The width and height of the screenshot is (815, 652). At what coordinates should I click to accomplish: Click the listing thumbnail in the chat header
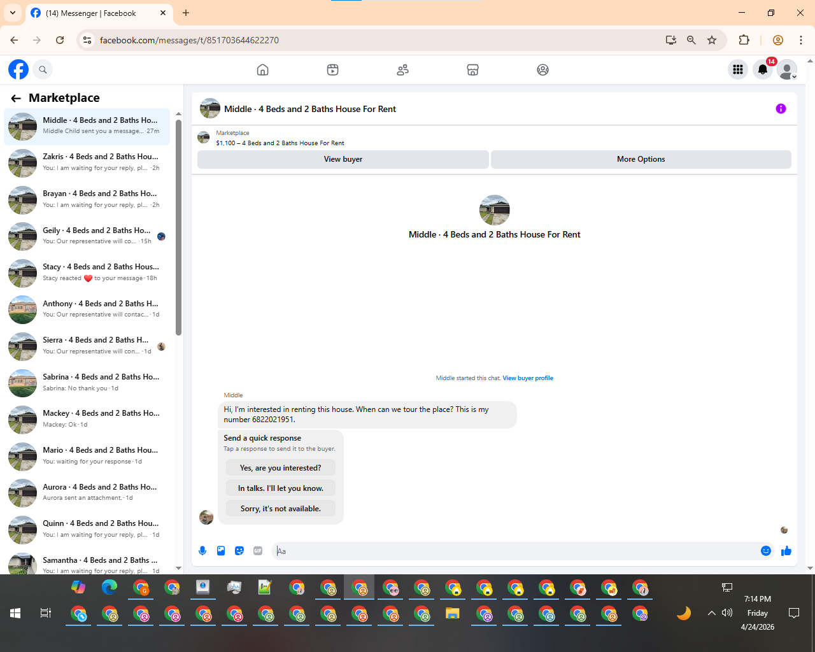pyautogui.click(x=210, y=109)
